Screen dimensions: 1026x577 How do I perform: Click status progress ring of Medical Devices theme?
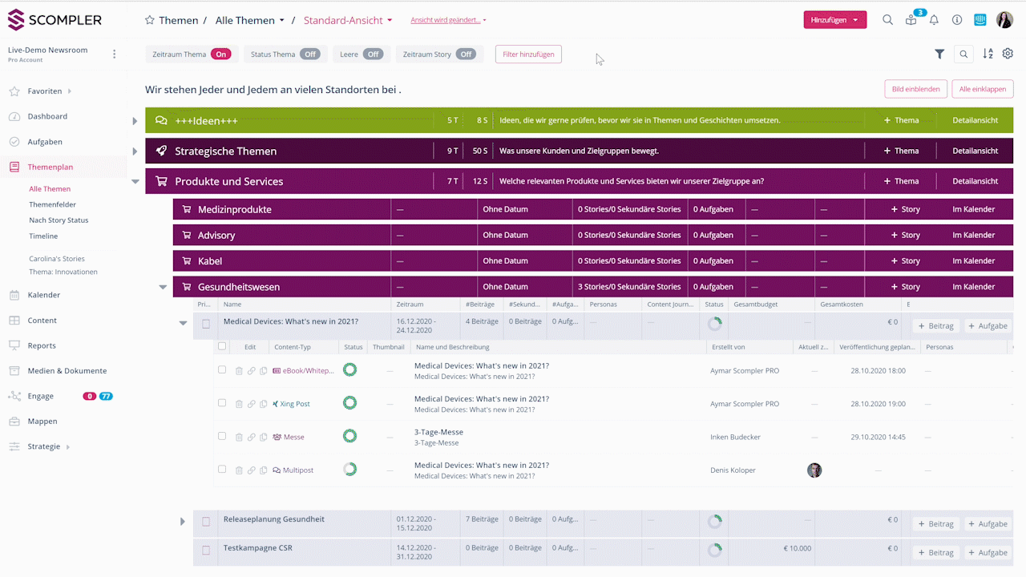[714, 323]
